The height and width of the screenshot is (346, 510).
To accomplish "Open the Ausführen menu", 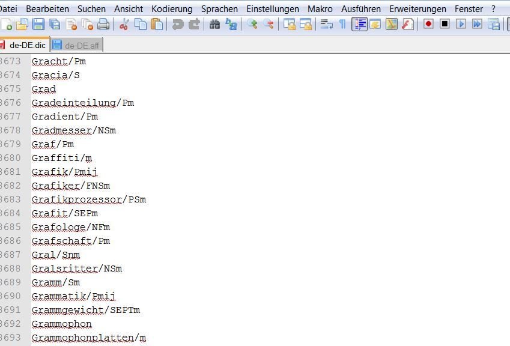I will (x=361, y=9).
